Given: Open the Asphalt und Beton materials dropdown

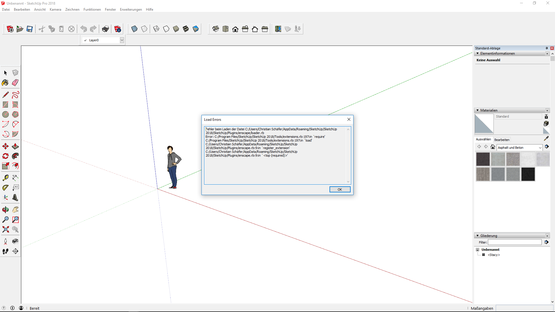Looking at the screenshot, I should [540, 148].
